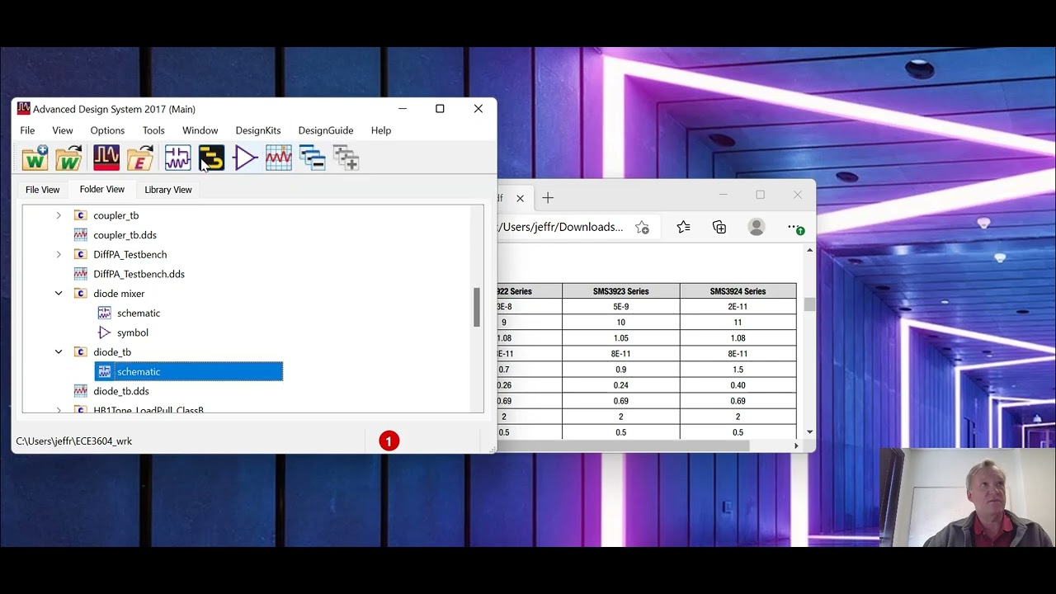Viewport: 1056px width, 594px height.
Task: Open an example workspace (E folder icon)
Action: [x=140, y=158]
